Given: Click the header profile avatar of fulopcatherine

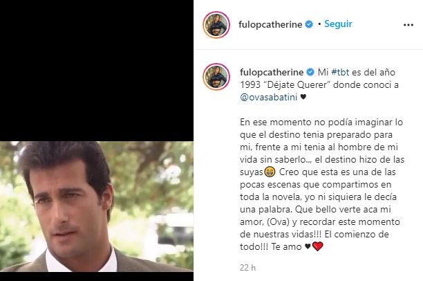Looking at the screenshot, I should (216, 25).
